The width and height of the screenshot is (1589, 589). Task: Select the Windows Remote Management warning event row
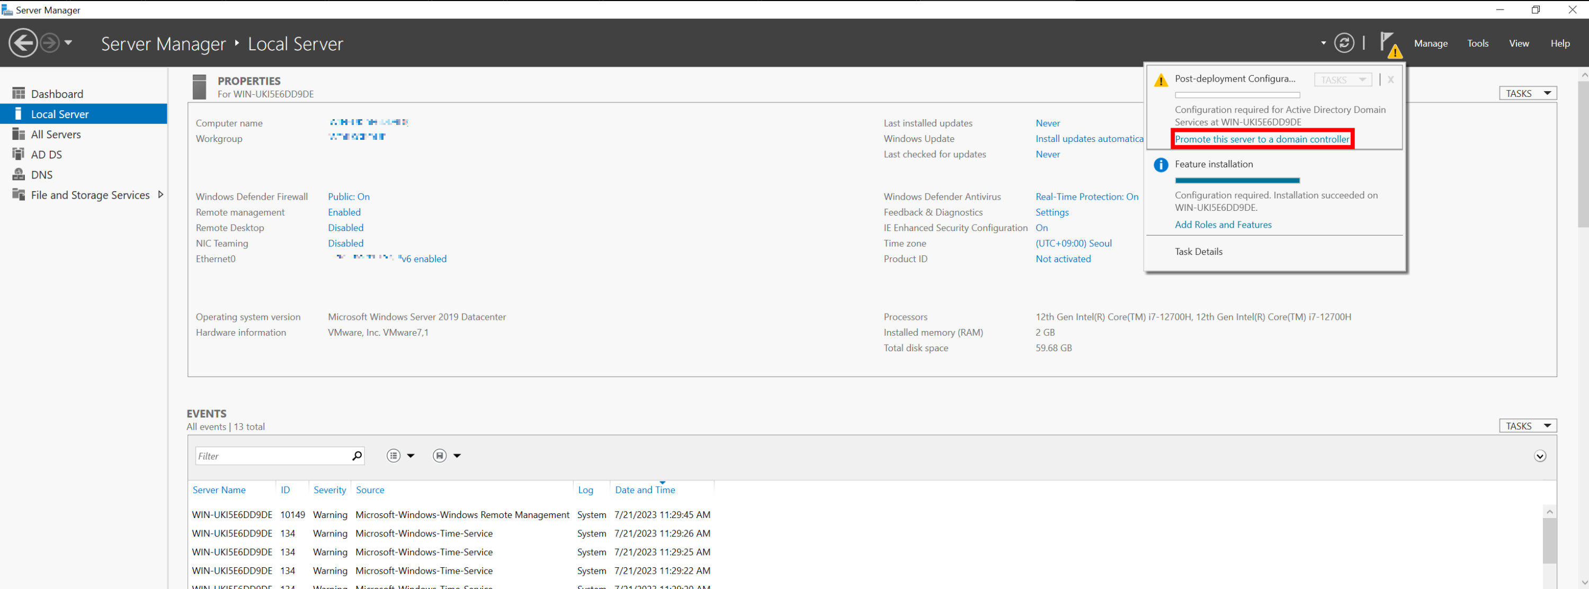[451, 514]
